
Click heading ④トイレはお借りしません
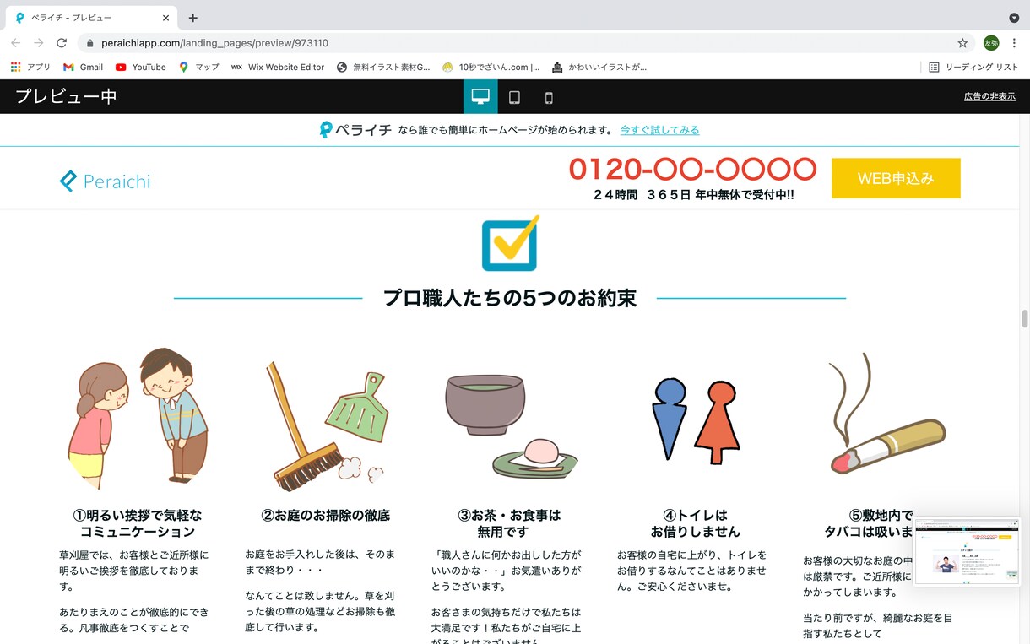coord(696,523)
